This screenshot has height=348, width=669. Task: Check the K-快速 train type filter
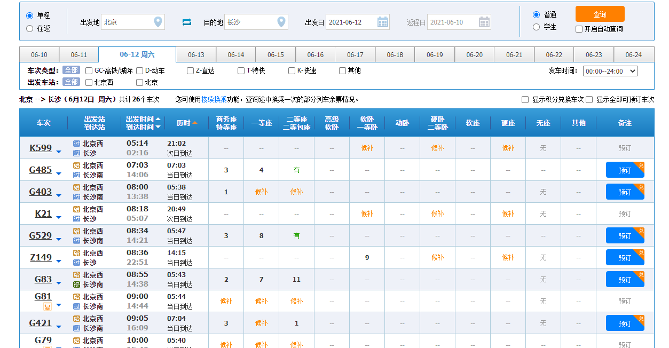pos(292,70)
